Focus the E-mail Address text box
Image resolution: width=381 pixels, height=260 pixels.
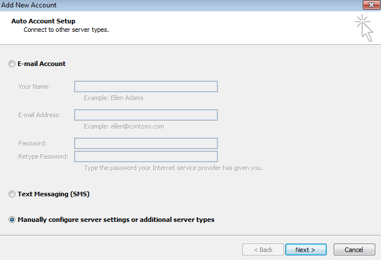click(145, 115)
